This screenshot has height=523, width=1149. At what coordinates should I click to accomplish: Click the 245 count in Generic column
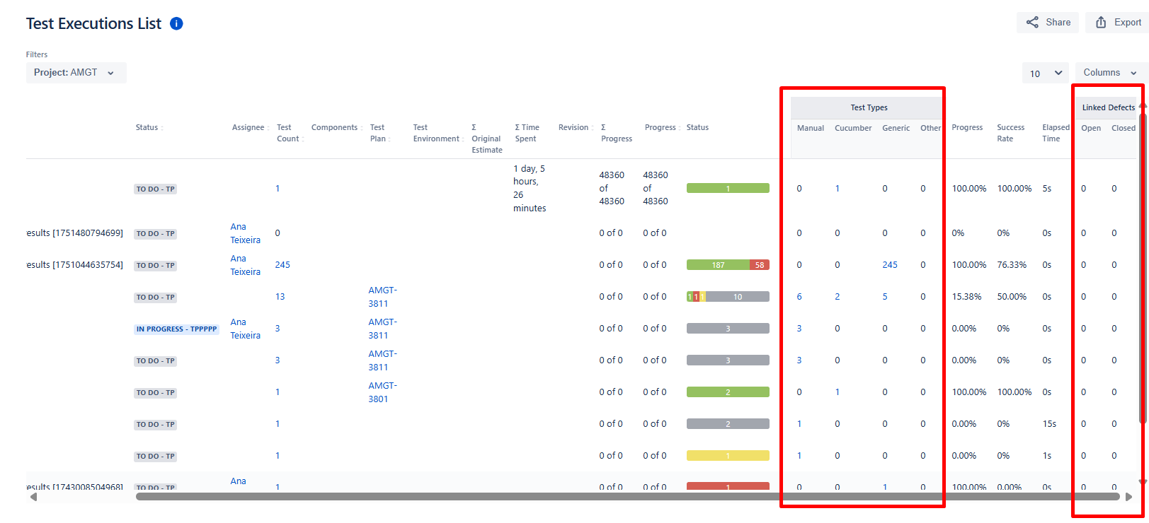pos(890,265)
